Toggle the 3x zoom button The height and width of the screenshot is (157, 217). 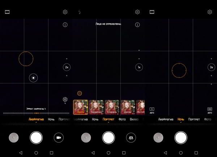coord(211,67)
